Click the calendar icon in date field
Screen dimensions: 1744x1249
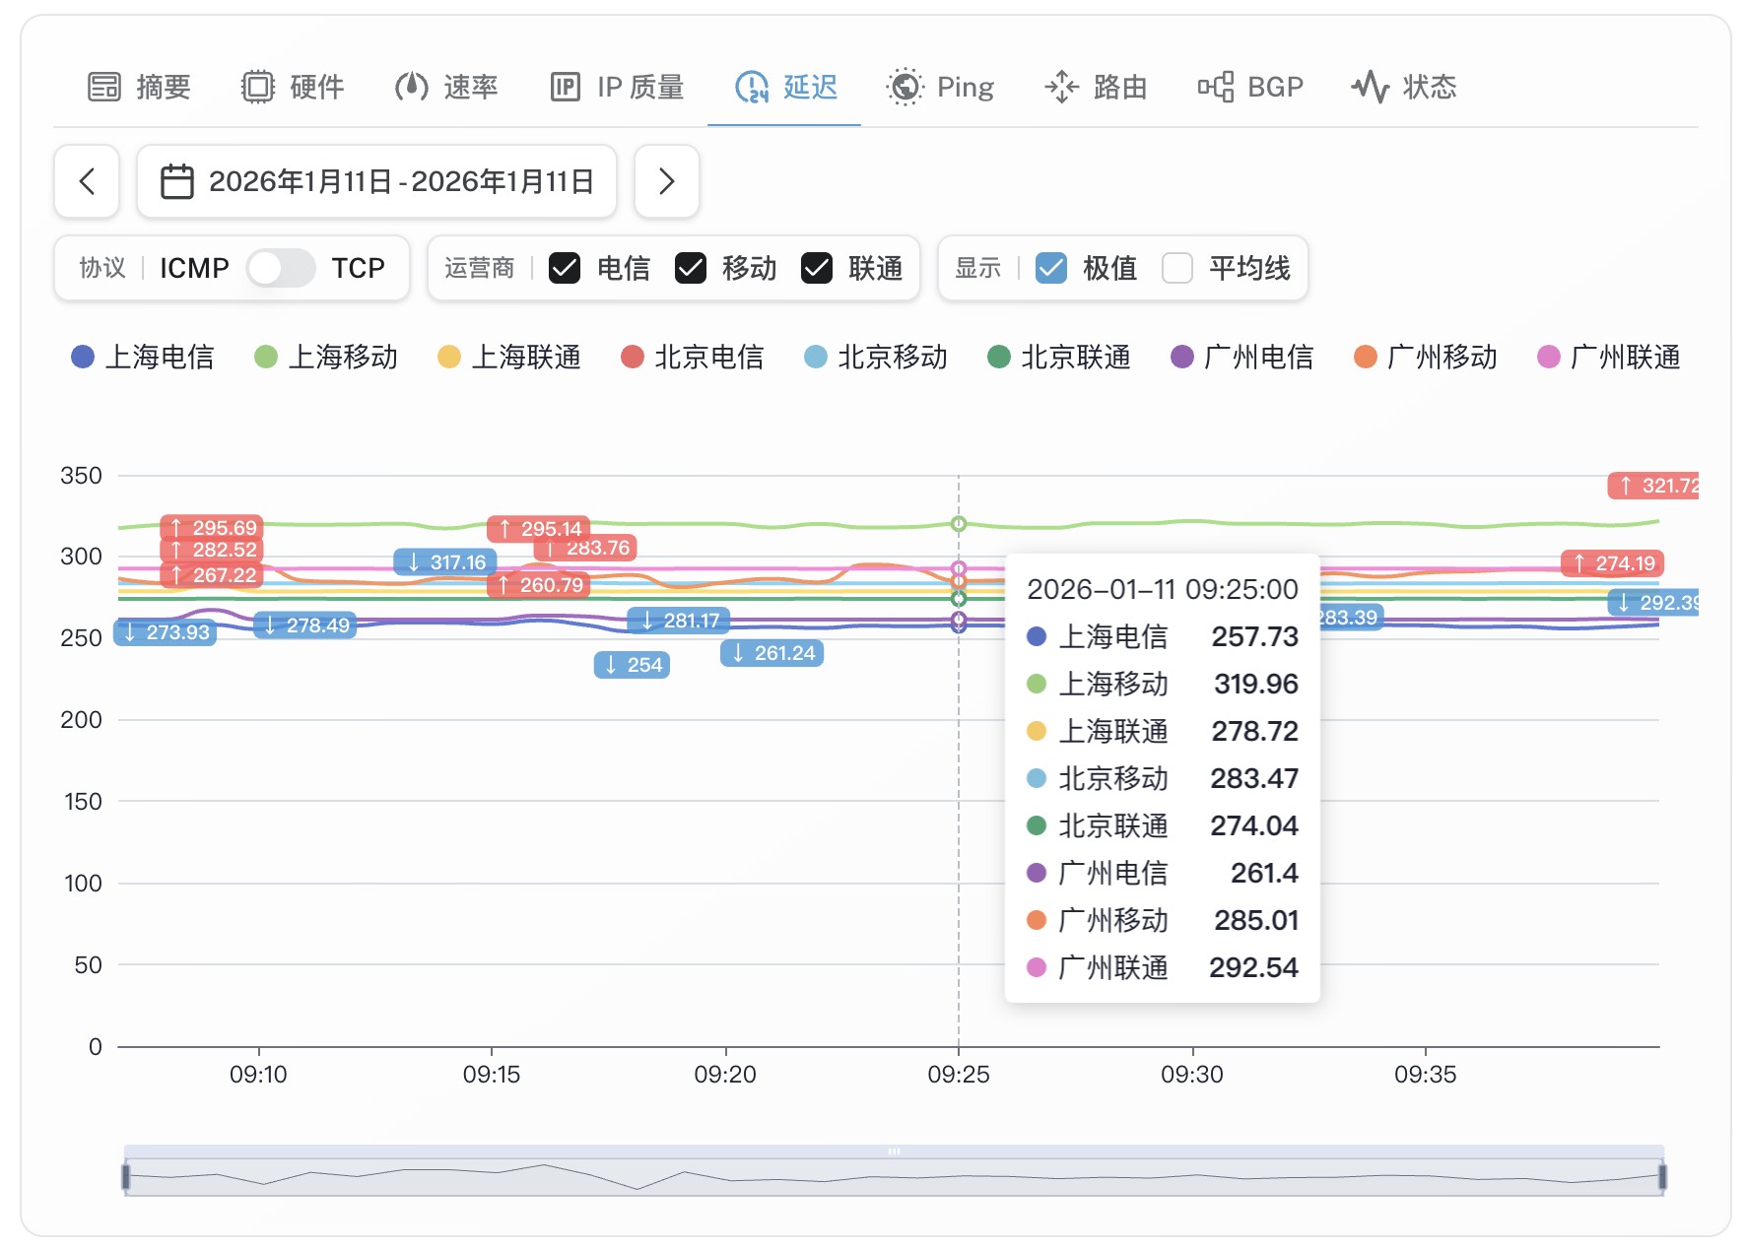177,181
